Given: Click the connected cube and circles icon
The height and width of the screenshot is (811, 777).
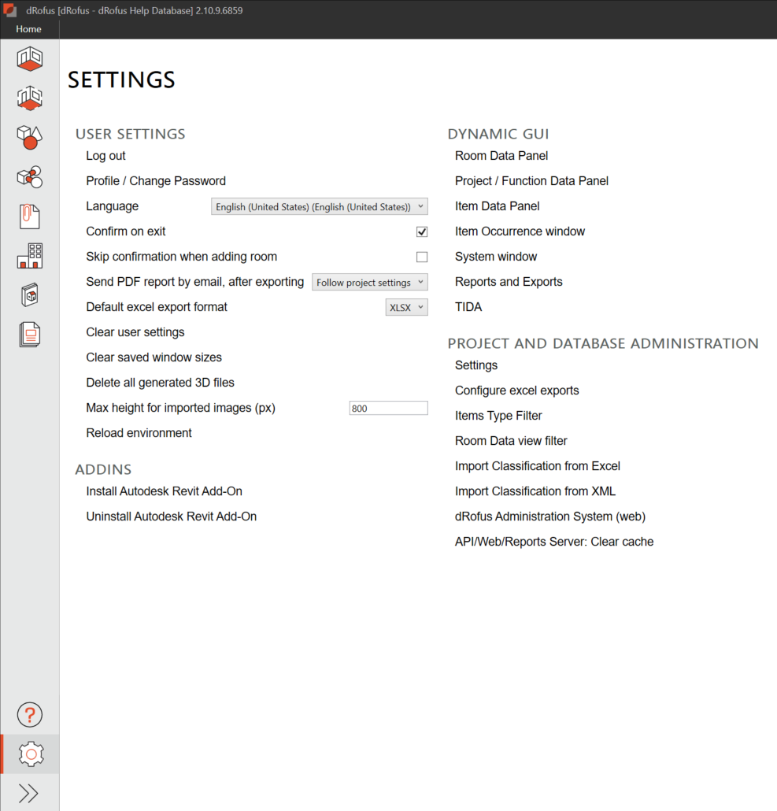Looking at the screenshot, I should (30, 176).
